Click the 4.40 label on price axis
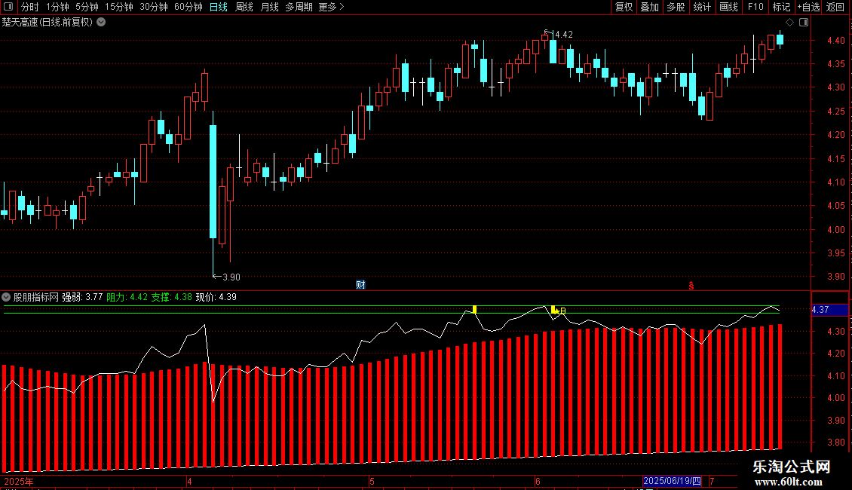 (835, 40)
